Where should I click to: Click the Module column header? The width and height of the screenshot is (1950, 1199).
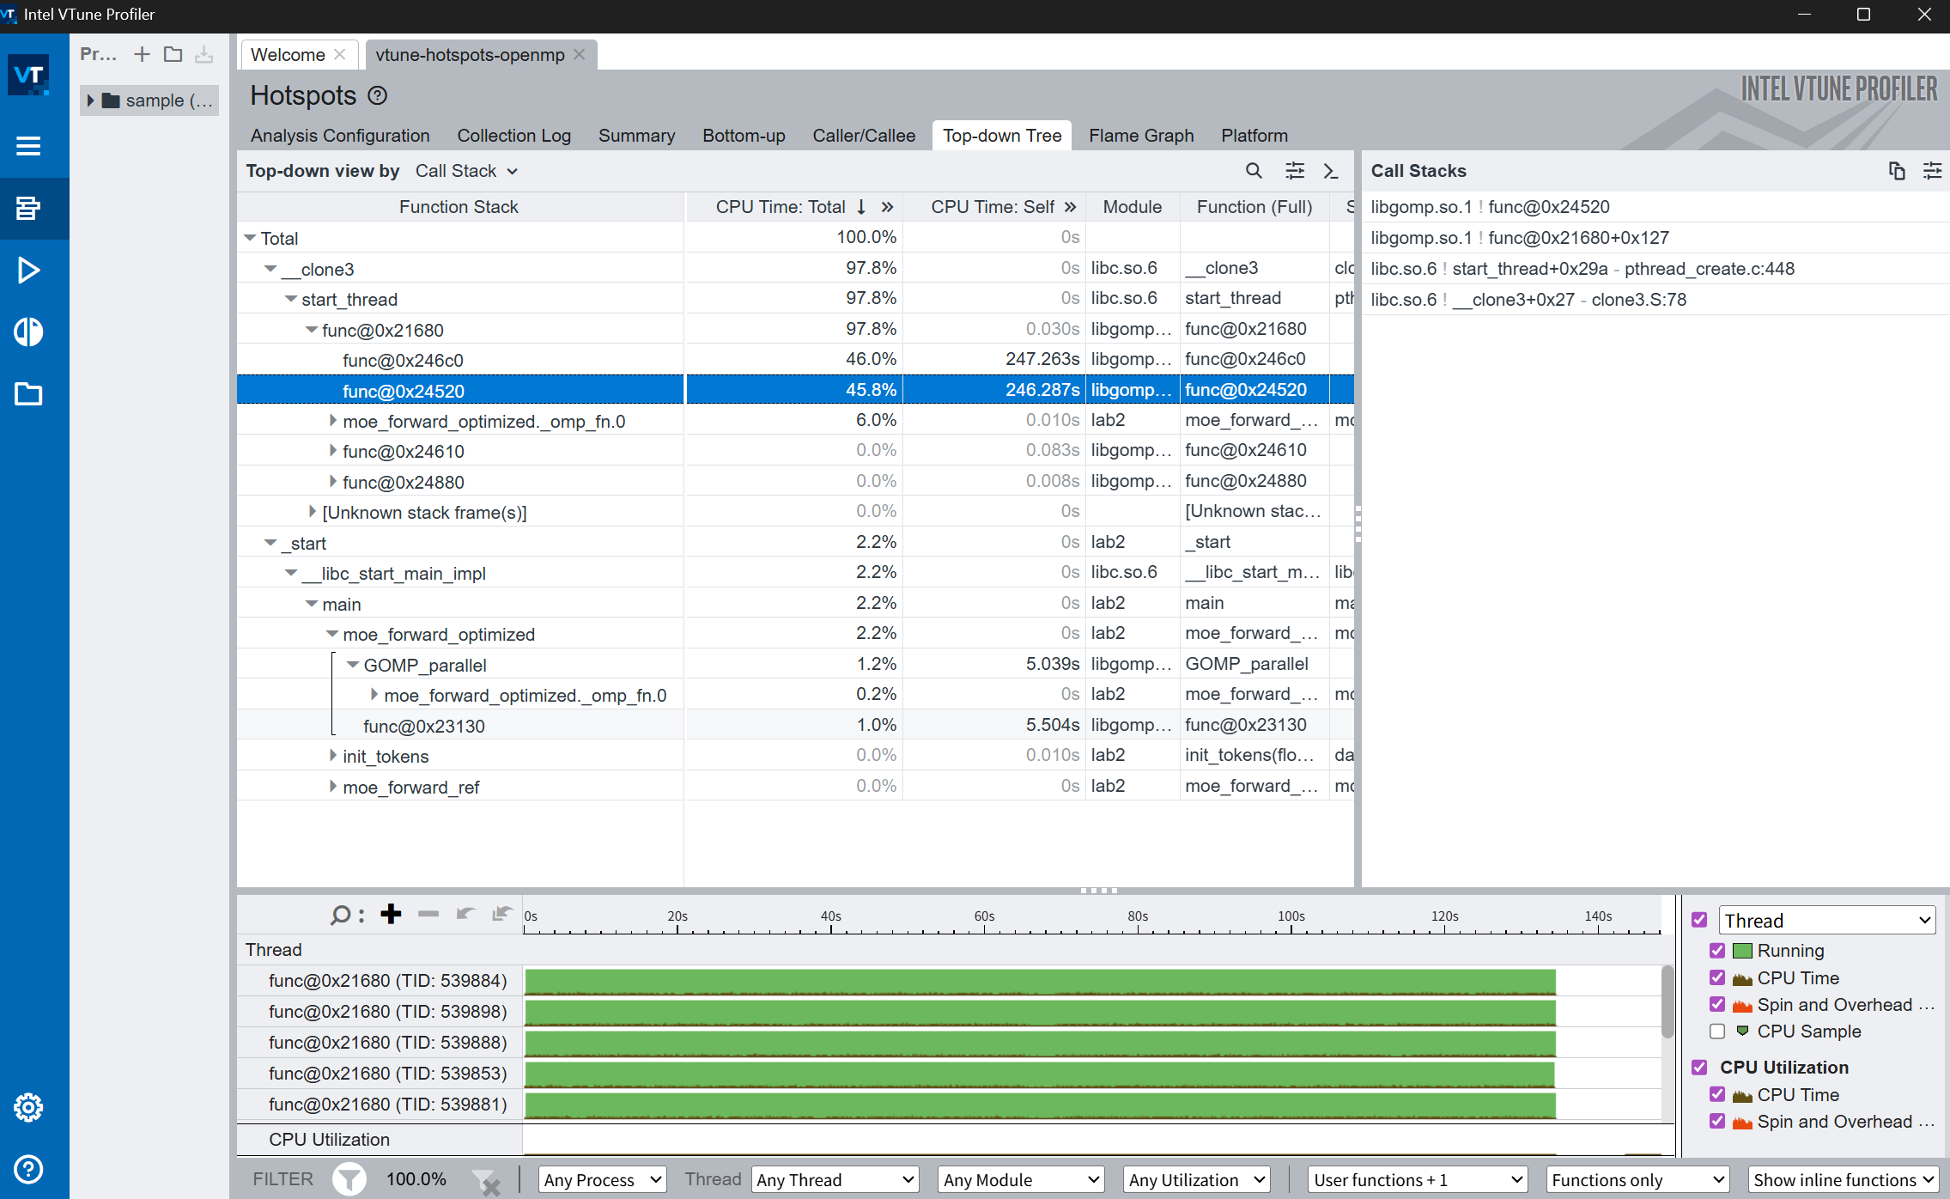coord(1132,207)
